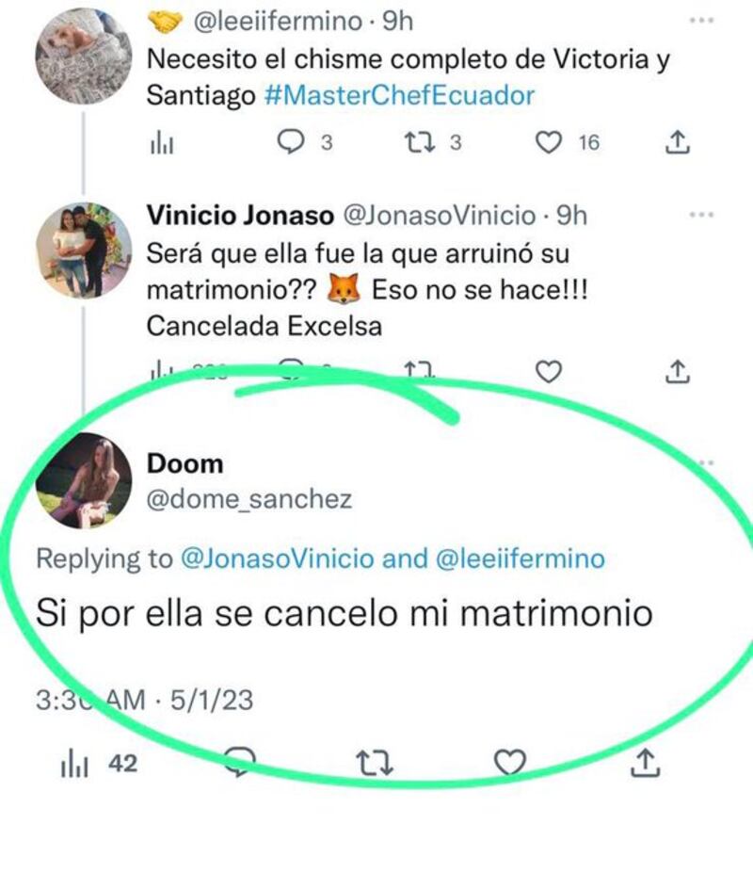Share the @leeiifermino tweet
The image size is (753, 889).
678,142
